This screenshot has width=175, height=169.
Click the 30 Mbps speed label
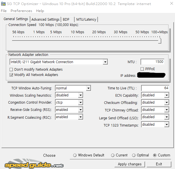pos(121,32)
